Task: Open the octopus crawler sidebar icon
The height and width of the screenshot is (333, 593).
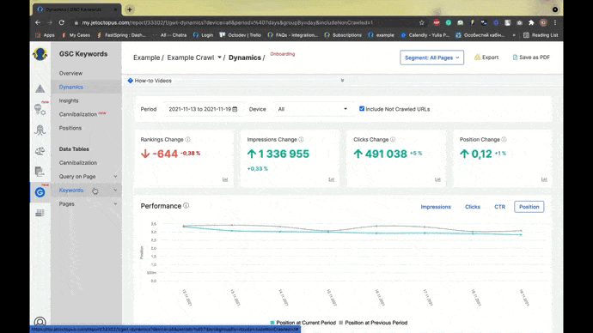Action: (40, 130)
